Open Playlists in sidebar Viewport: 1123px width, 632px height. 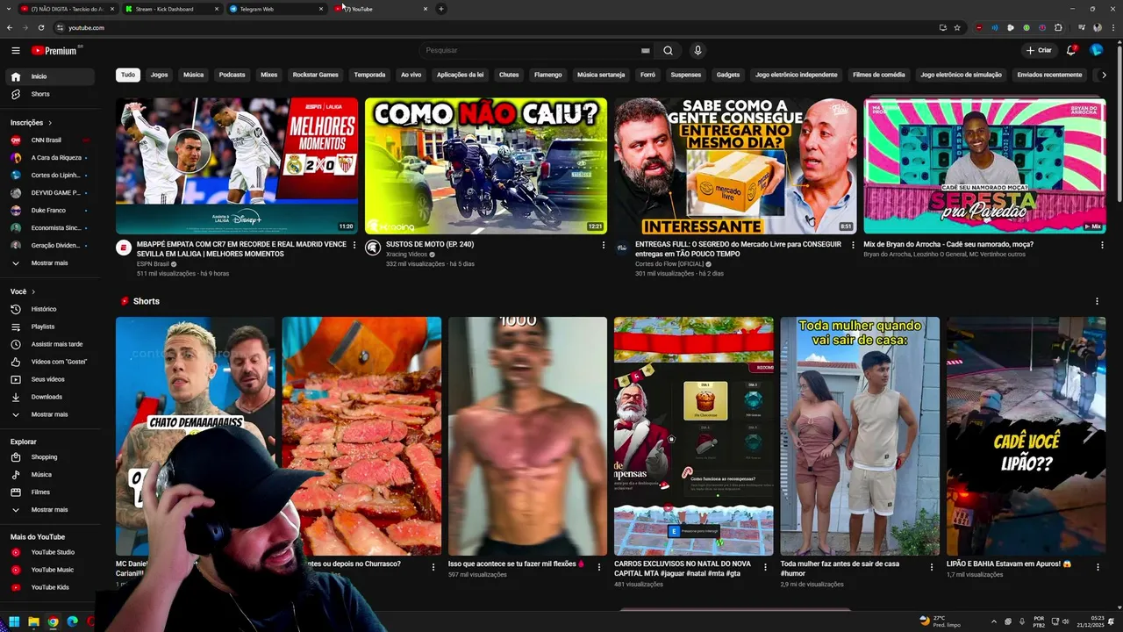(52, 327)
